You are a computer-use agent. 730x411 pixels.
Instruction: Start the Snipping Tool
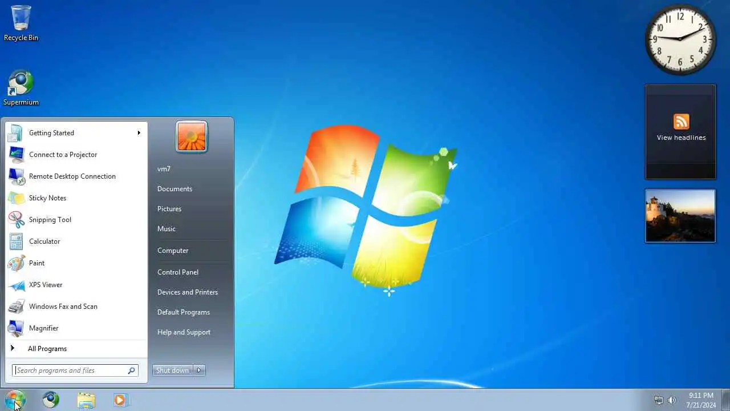tap(76, 220)
